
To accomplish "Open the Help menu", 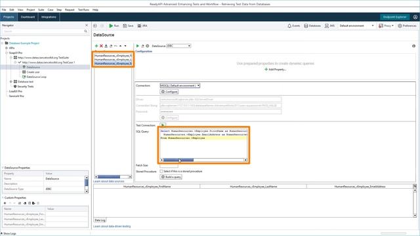I will click(95, 10).
